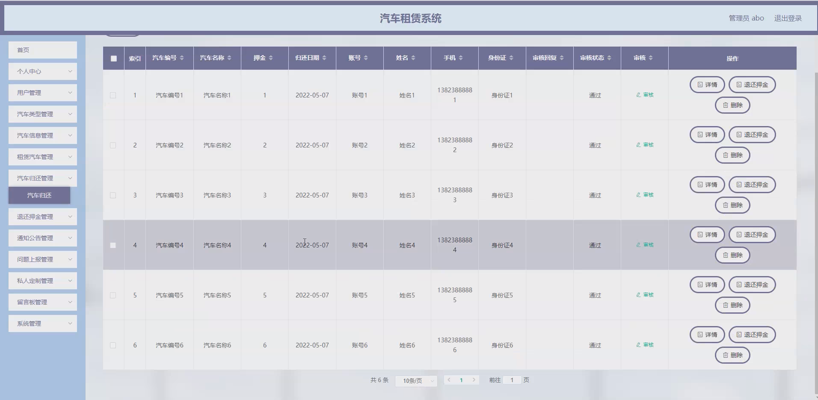Click the 姓名6 cell

point(407,345)
